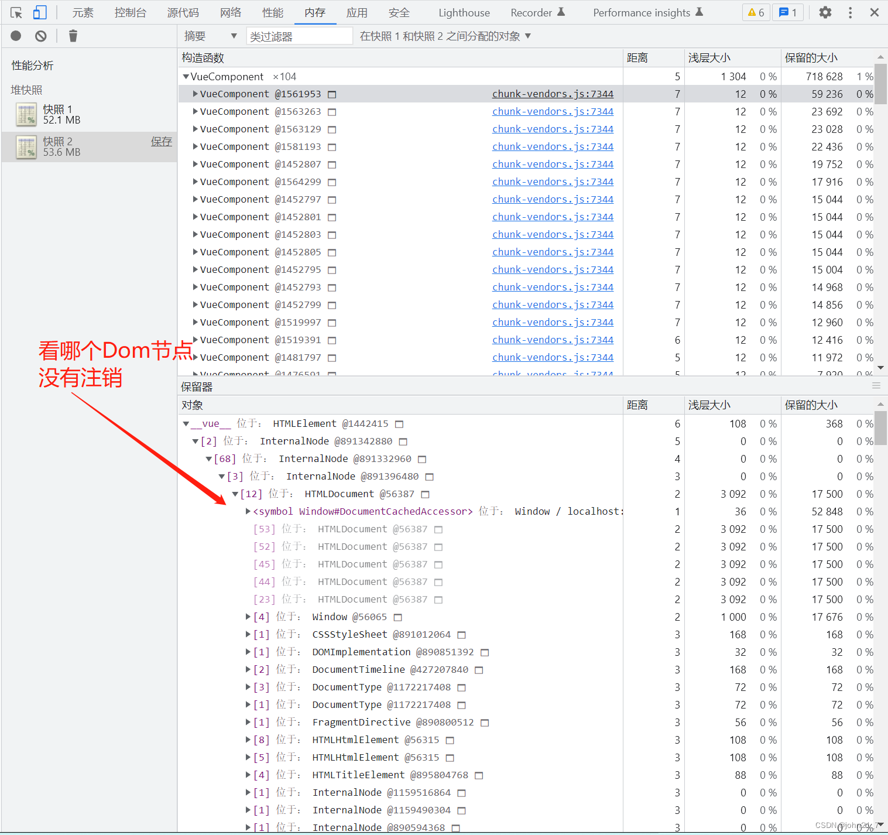Expand the VueComponent @1561953 row
This screenshot has height=835, width=888.
(x=196, y=94)
